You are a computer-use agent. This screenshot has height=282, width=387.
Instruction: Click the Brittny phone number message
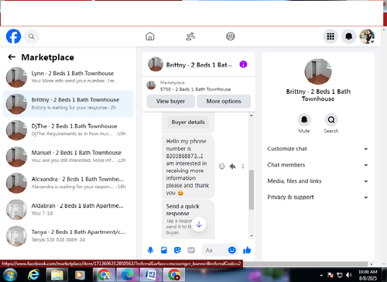188,167
